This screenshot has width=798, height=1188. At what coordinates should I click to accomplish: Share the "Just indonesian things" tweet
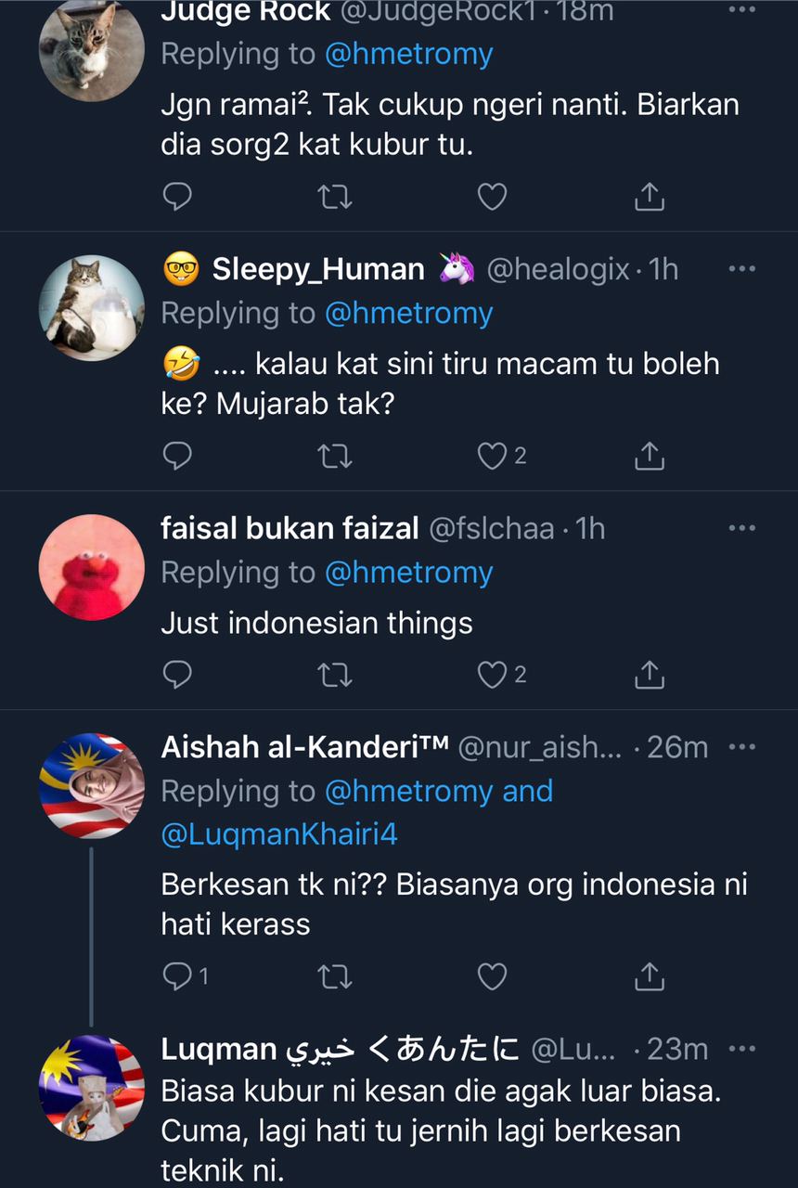coord(649,675)
